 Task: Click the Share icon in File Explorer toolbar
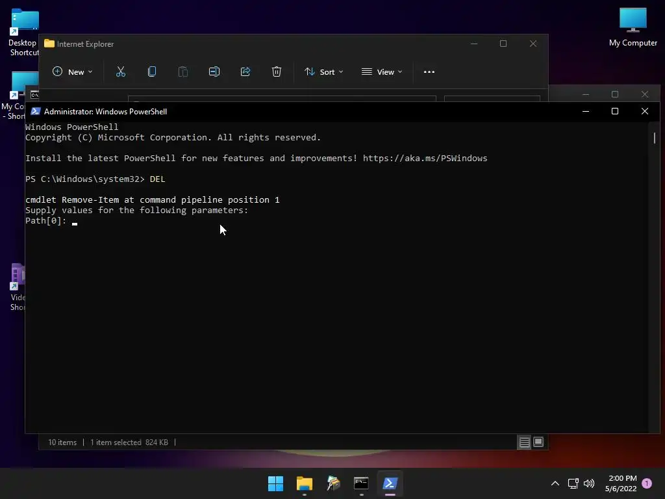click(245, 71)
